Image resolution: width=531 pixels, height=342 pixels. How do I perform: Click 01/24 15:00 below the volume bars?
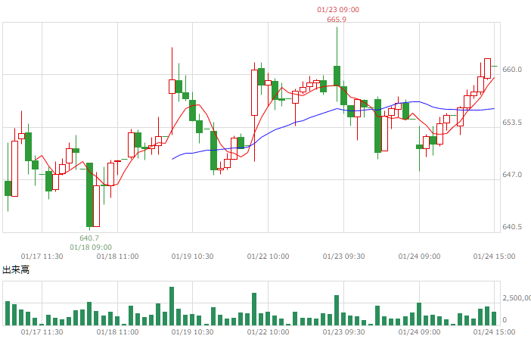point(494,332)
